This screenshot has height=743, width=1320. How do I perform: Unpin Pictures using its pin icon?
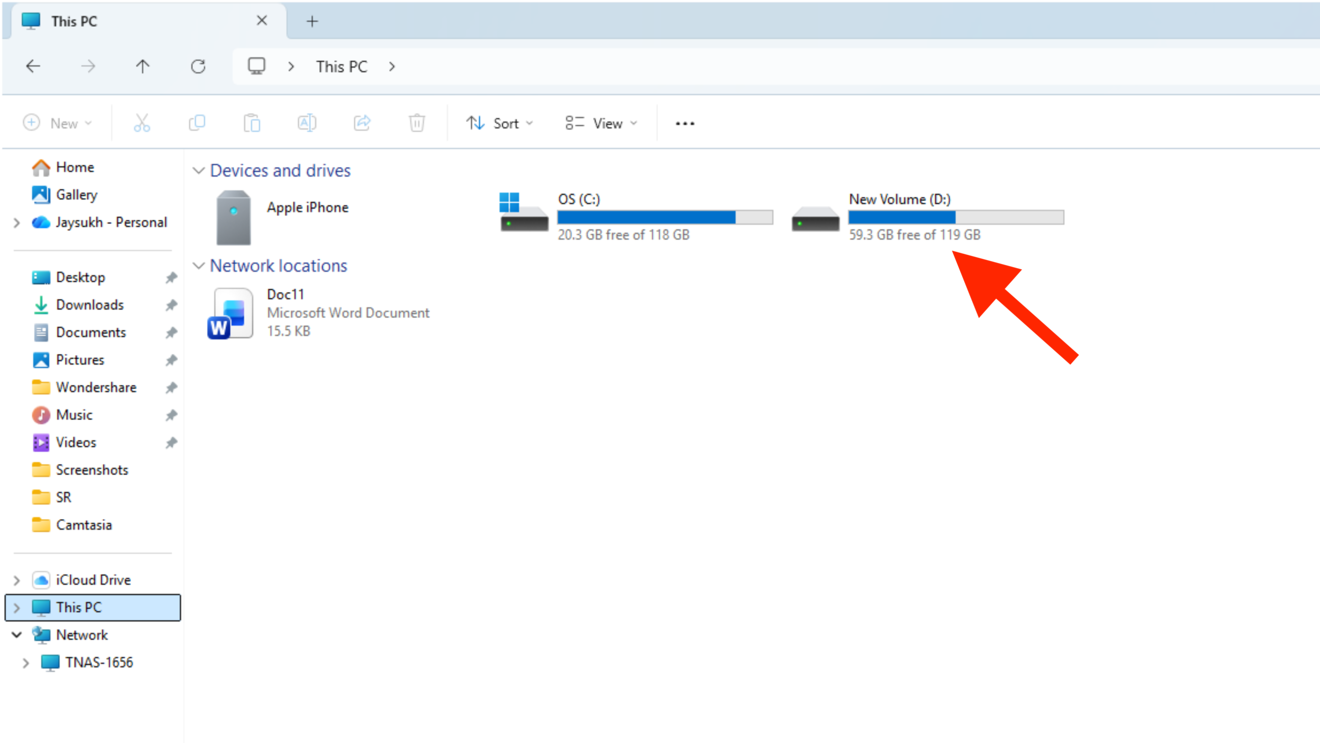[171, 360]
